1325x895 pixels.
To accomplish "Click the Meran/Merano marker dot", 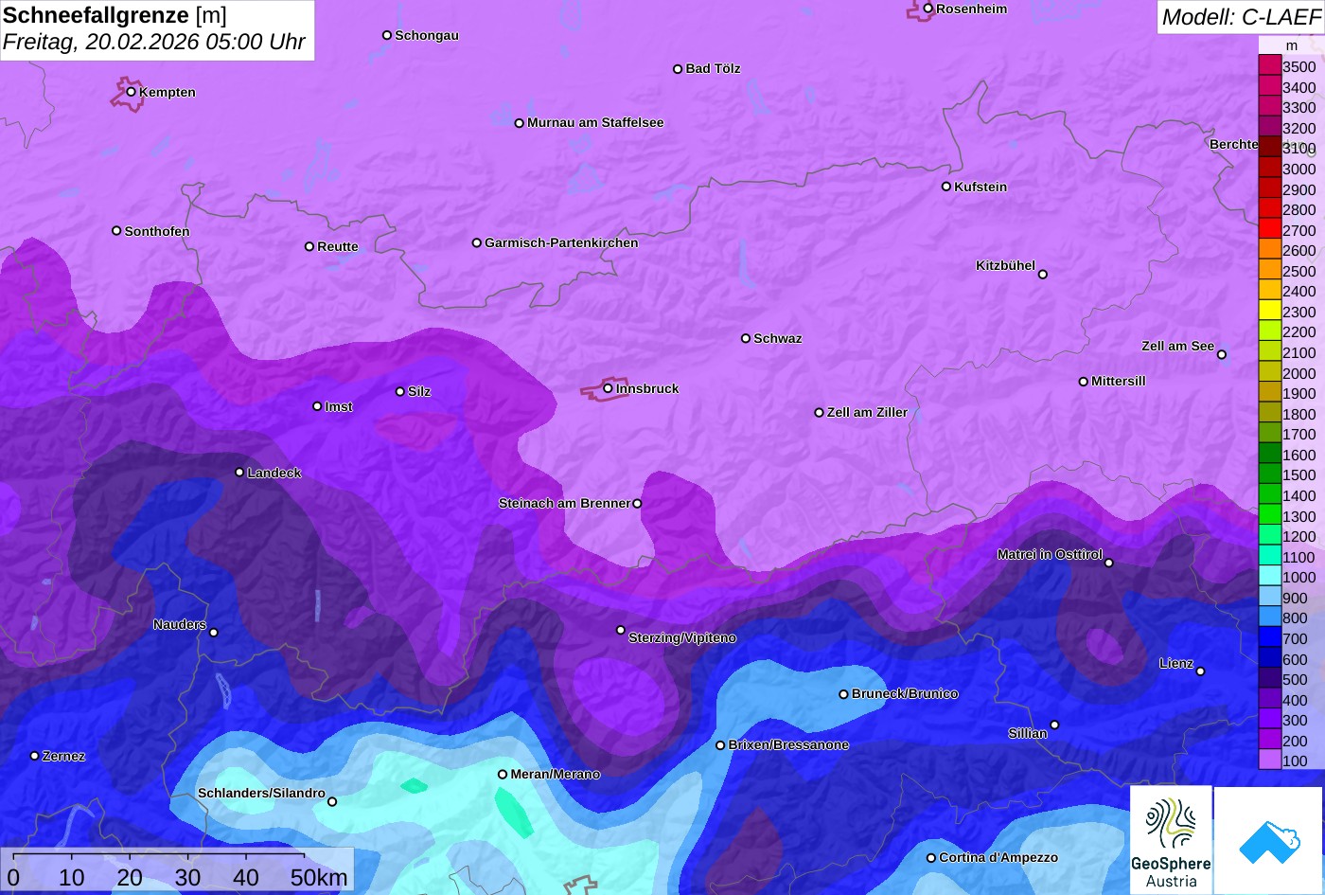I will [x=503, y=775].
